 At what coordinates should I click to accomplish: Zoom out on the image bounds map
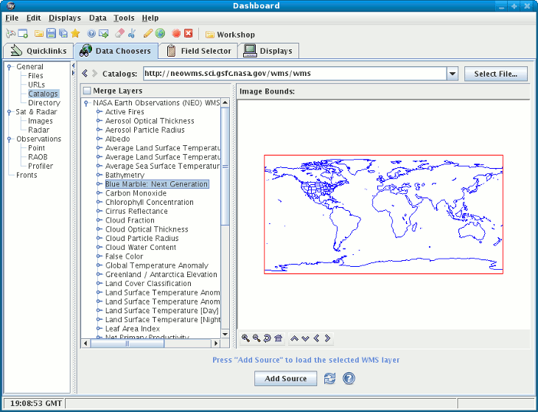256,338
